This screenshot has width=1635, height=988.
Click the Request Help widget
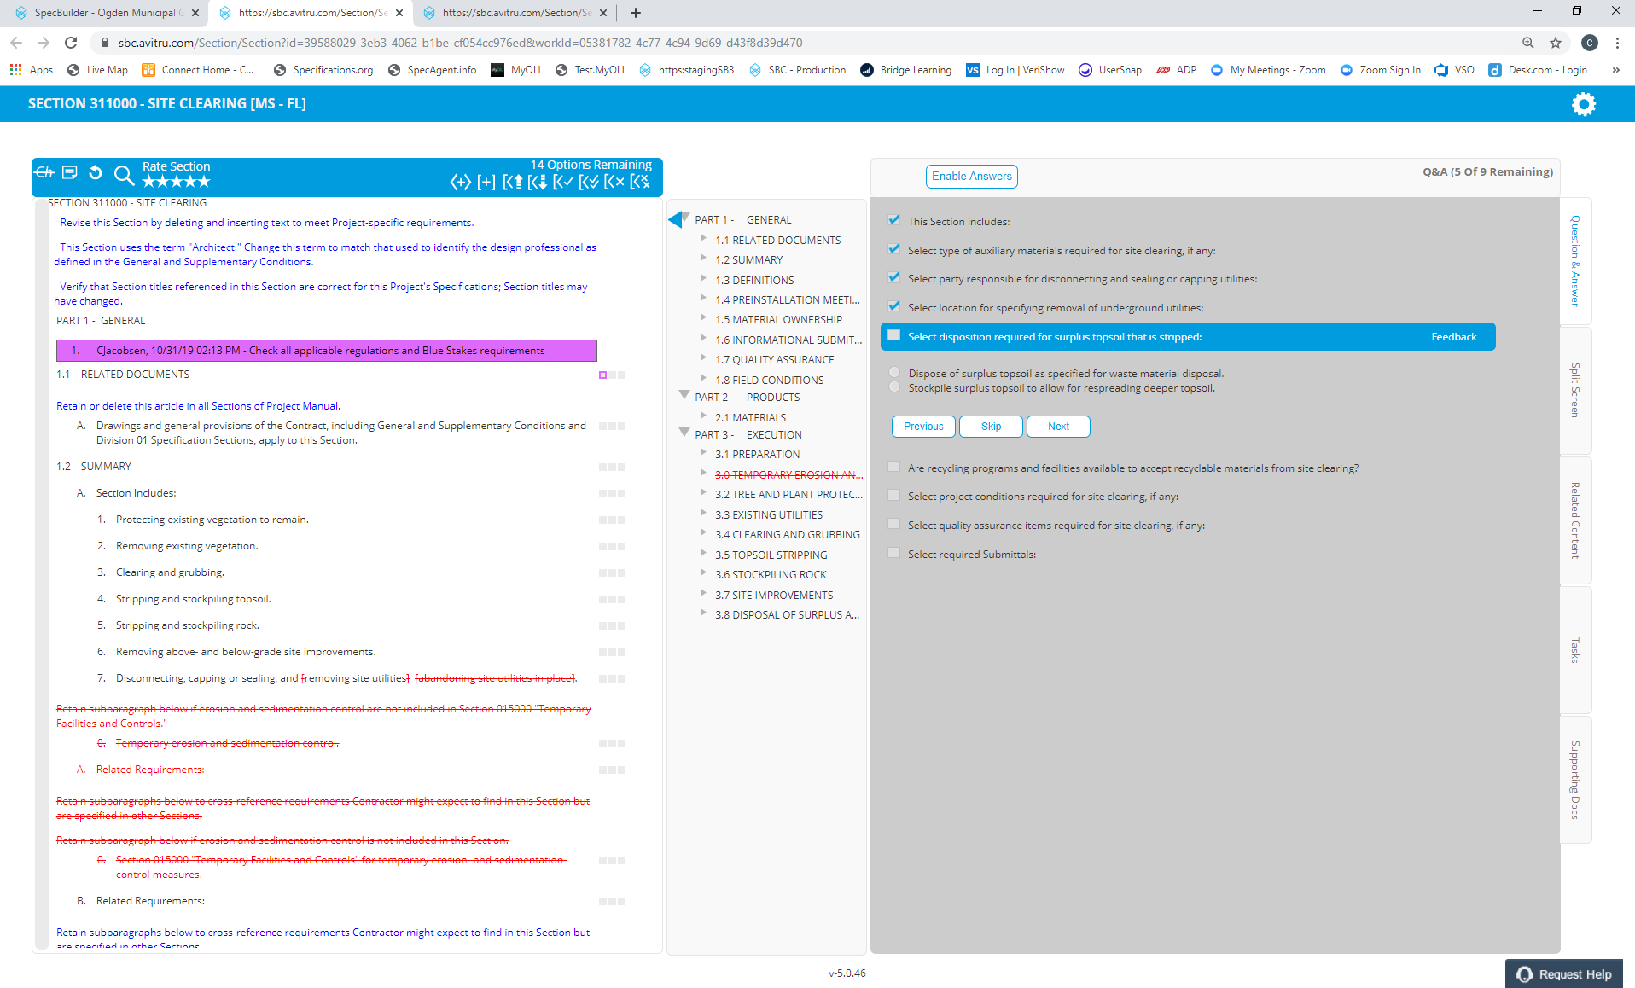point(1564,973)
